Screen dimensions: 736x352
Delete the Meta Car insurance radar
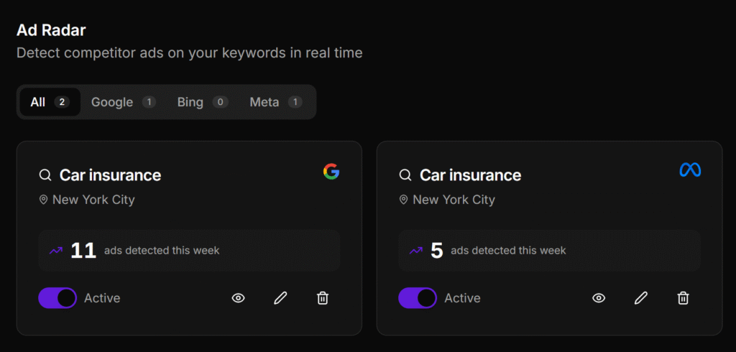(683, 298)
